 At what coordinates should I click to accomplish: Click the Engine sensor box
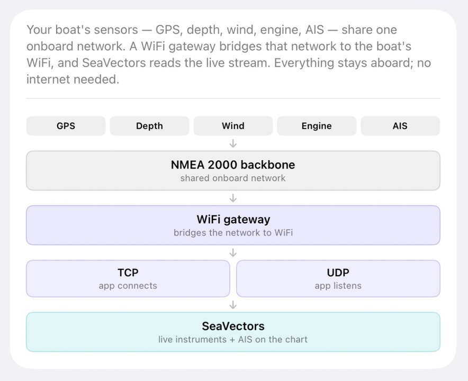[x=317, y=126]
